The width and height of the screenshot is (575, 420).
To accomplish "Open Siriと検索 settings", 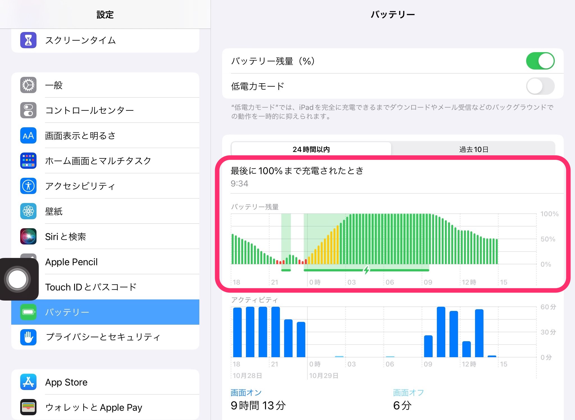I will point(105,236).
